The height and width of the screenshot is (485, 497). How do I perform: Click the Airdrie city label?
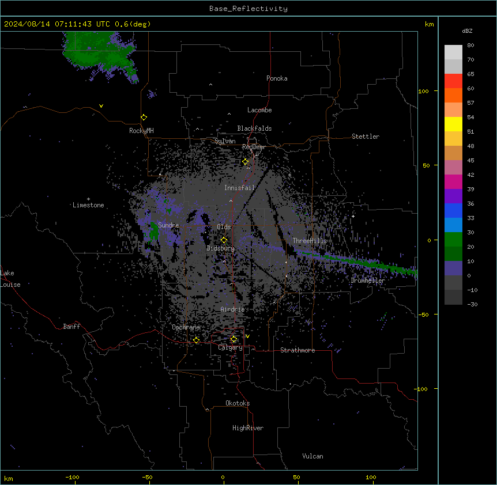[233, 309]
